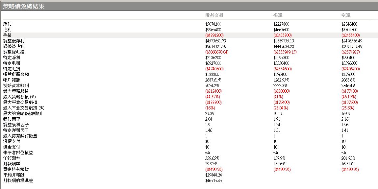Select the 所有交易 column header
This screenshot has height=189, width=378.
(214, 15)
